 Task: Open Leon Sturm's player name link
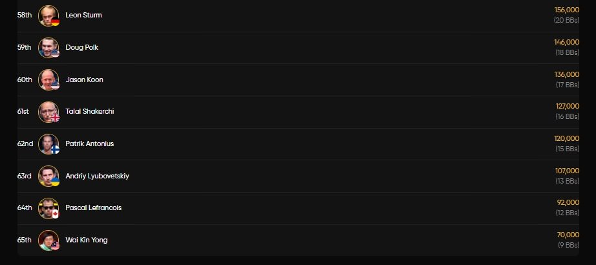(83, 16)
